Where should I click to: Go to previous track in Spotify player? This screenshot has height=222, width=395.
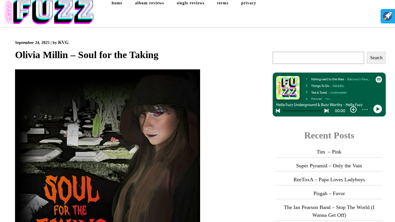click(278, 111)
